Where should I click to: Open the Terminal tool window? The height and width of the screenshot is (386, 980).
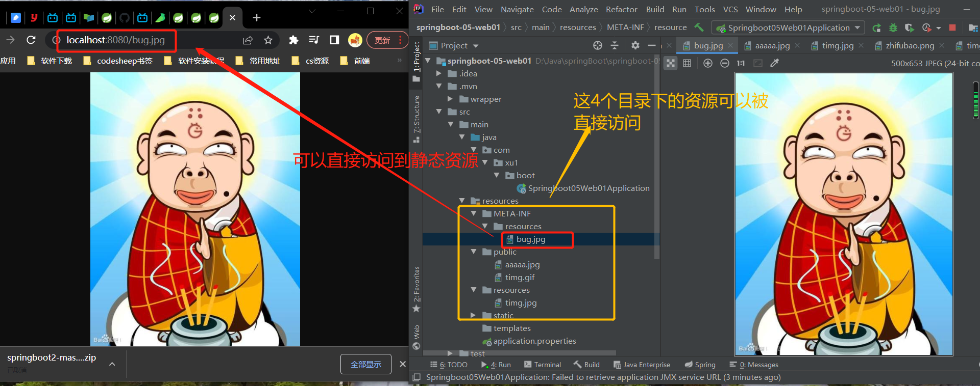point(542,365)
